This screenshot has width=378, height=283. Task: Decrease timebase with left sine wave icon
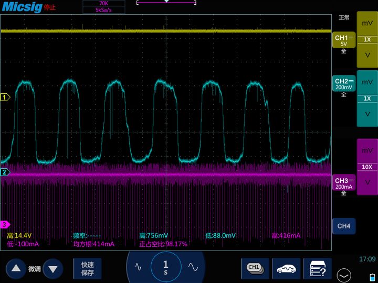coord(139,267)
